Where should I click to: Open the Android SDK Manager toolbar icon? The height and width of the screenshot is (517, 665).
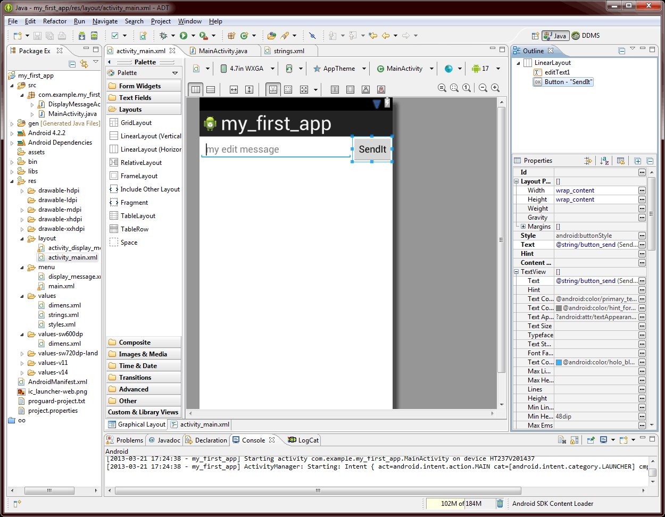[82, 36]
